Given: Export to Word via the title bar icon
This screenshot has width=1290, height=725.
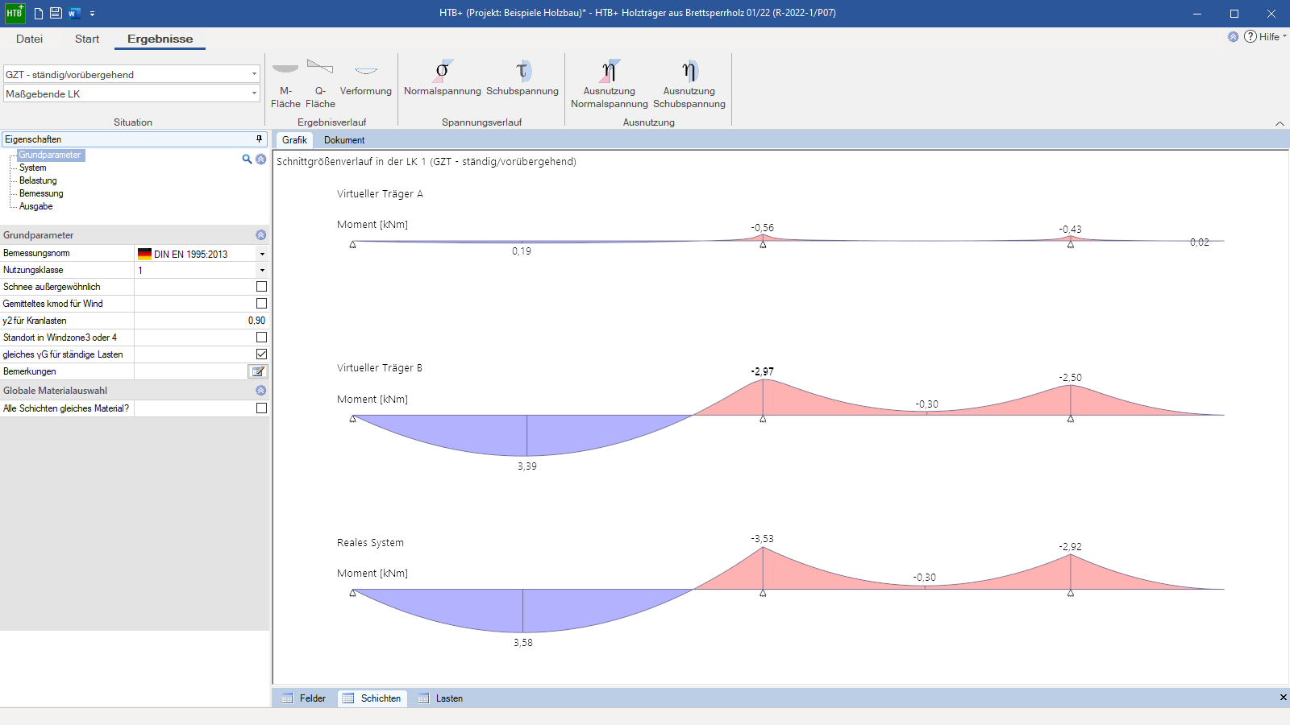Looking at the screenshot, I should [74, 13].
